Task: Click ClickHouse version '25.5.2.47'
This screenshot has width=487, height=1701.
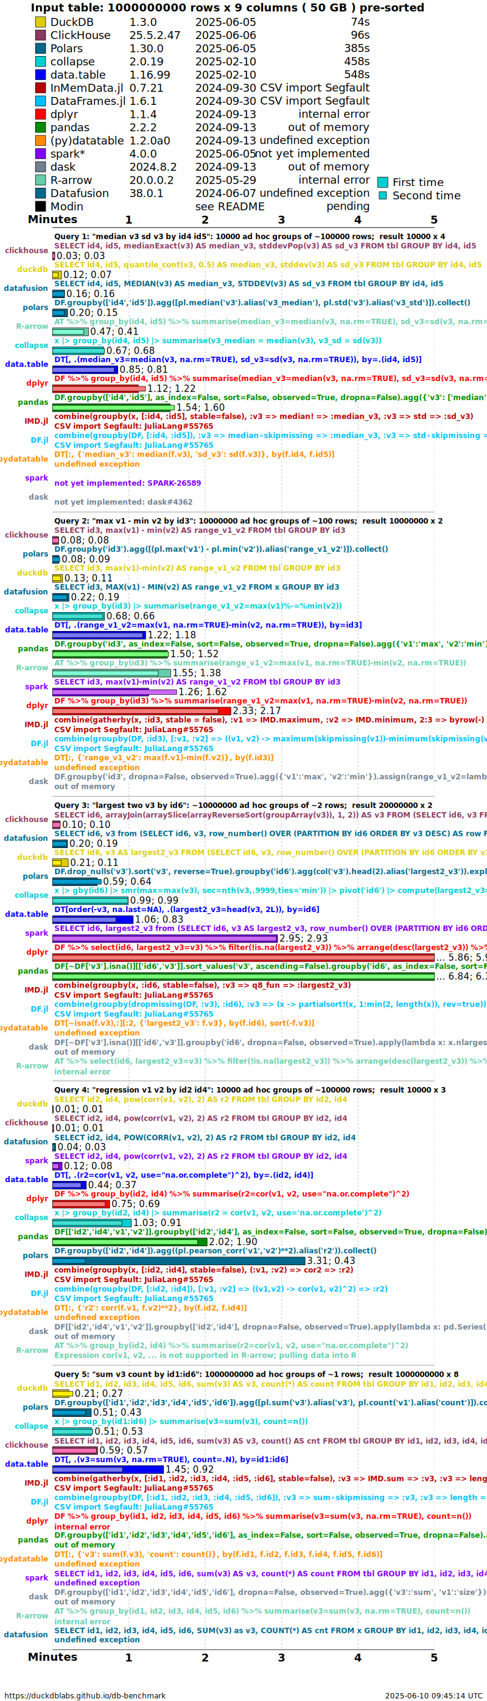Action: [x=155, y=35]
